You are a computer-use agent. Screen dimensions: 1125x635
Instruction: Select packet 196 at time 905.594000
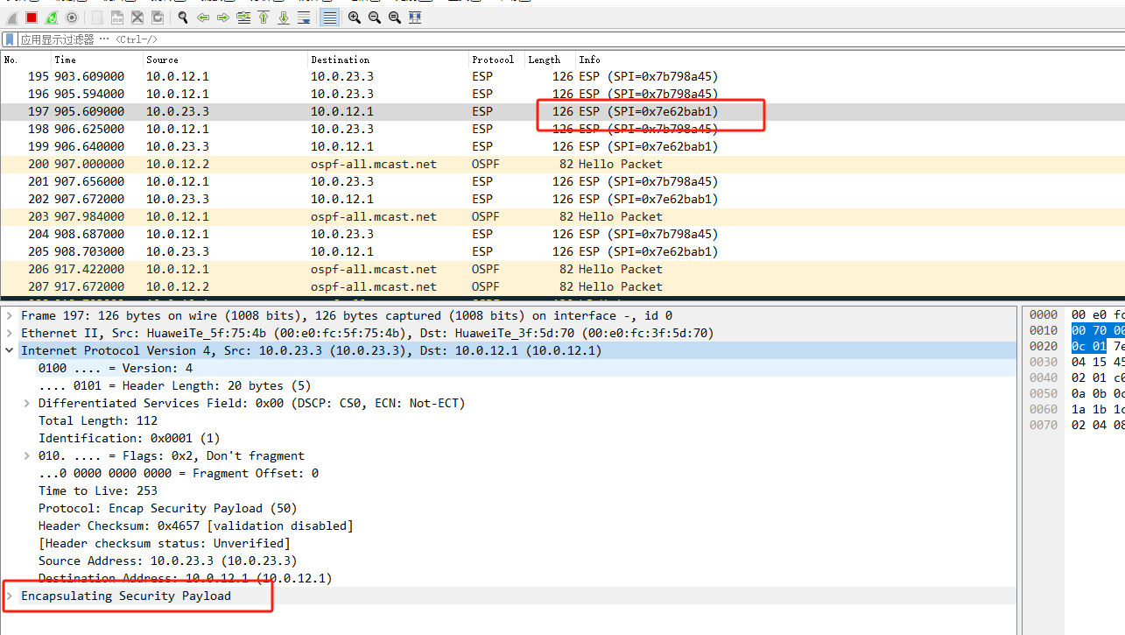[562, 94]
